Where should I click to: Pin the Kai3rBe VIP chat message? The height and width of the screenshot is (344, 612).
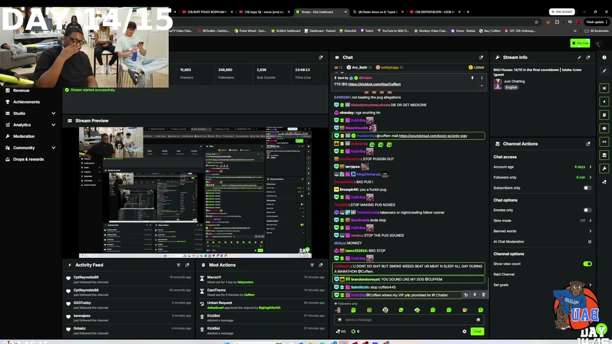(x=474, y=295)
